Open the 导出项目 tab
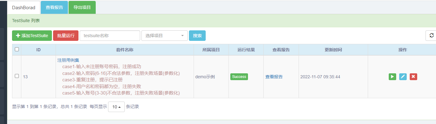The height and width of the screenshot is (124, 436). pyautogui.click(x=82, y=8)
